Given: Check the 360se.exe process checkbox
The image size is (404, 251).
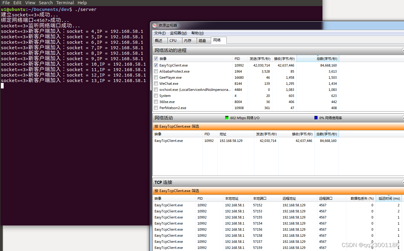Looking at the screenshot, I should point(156,102).
